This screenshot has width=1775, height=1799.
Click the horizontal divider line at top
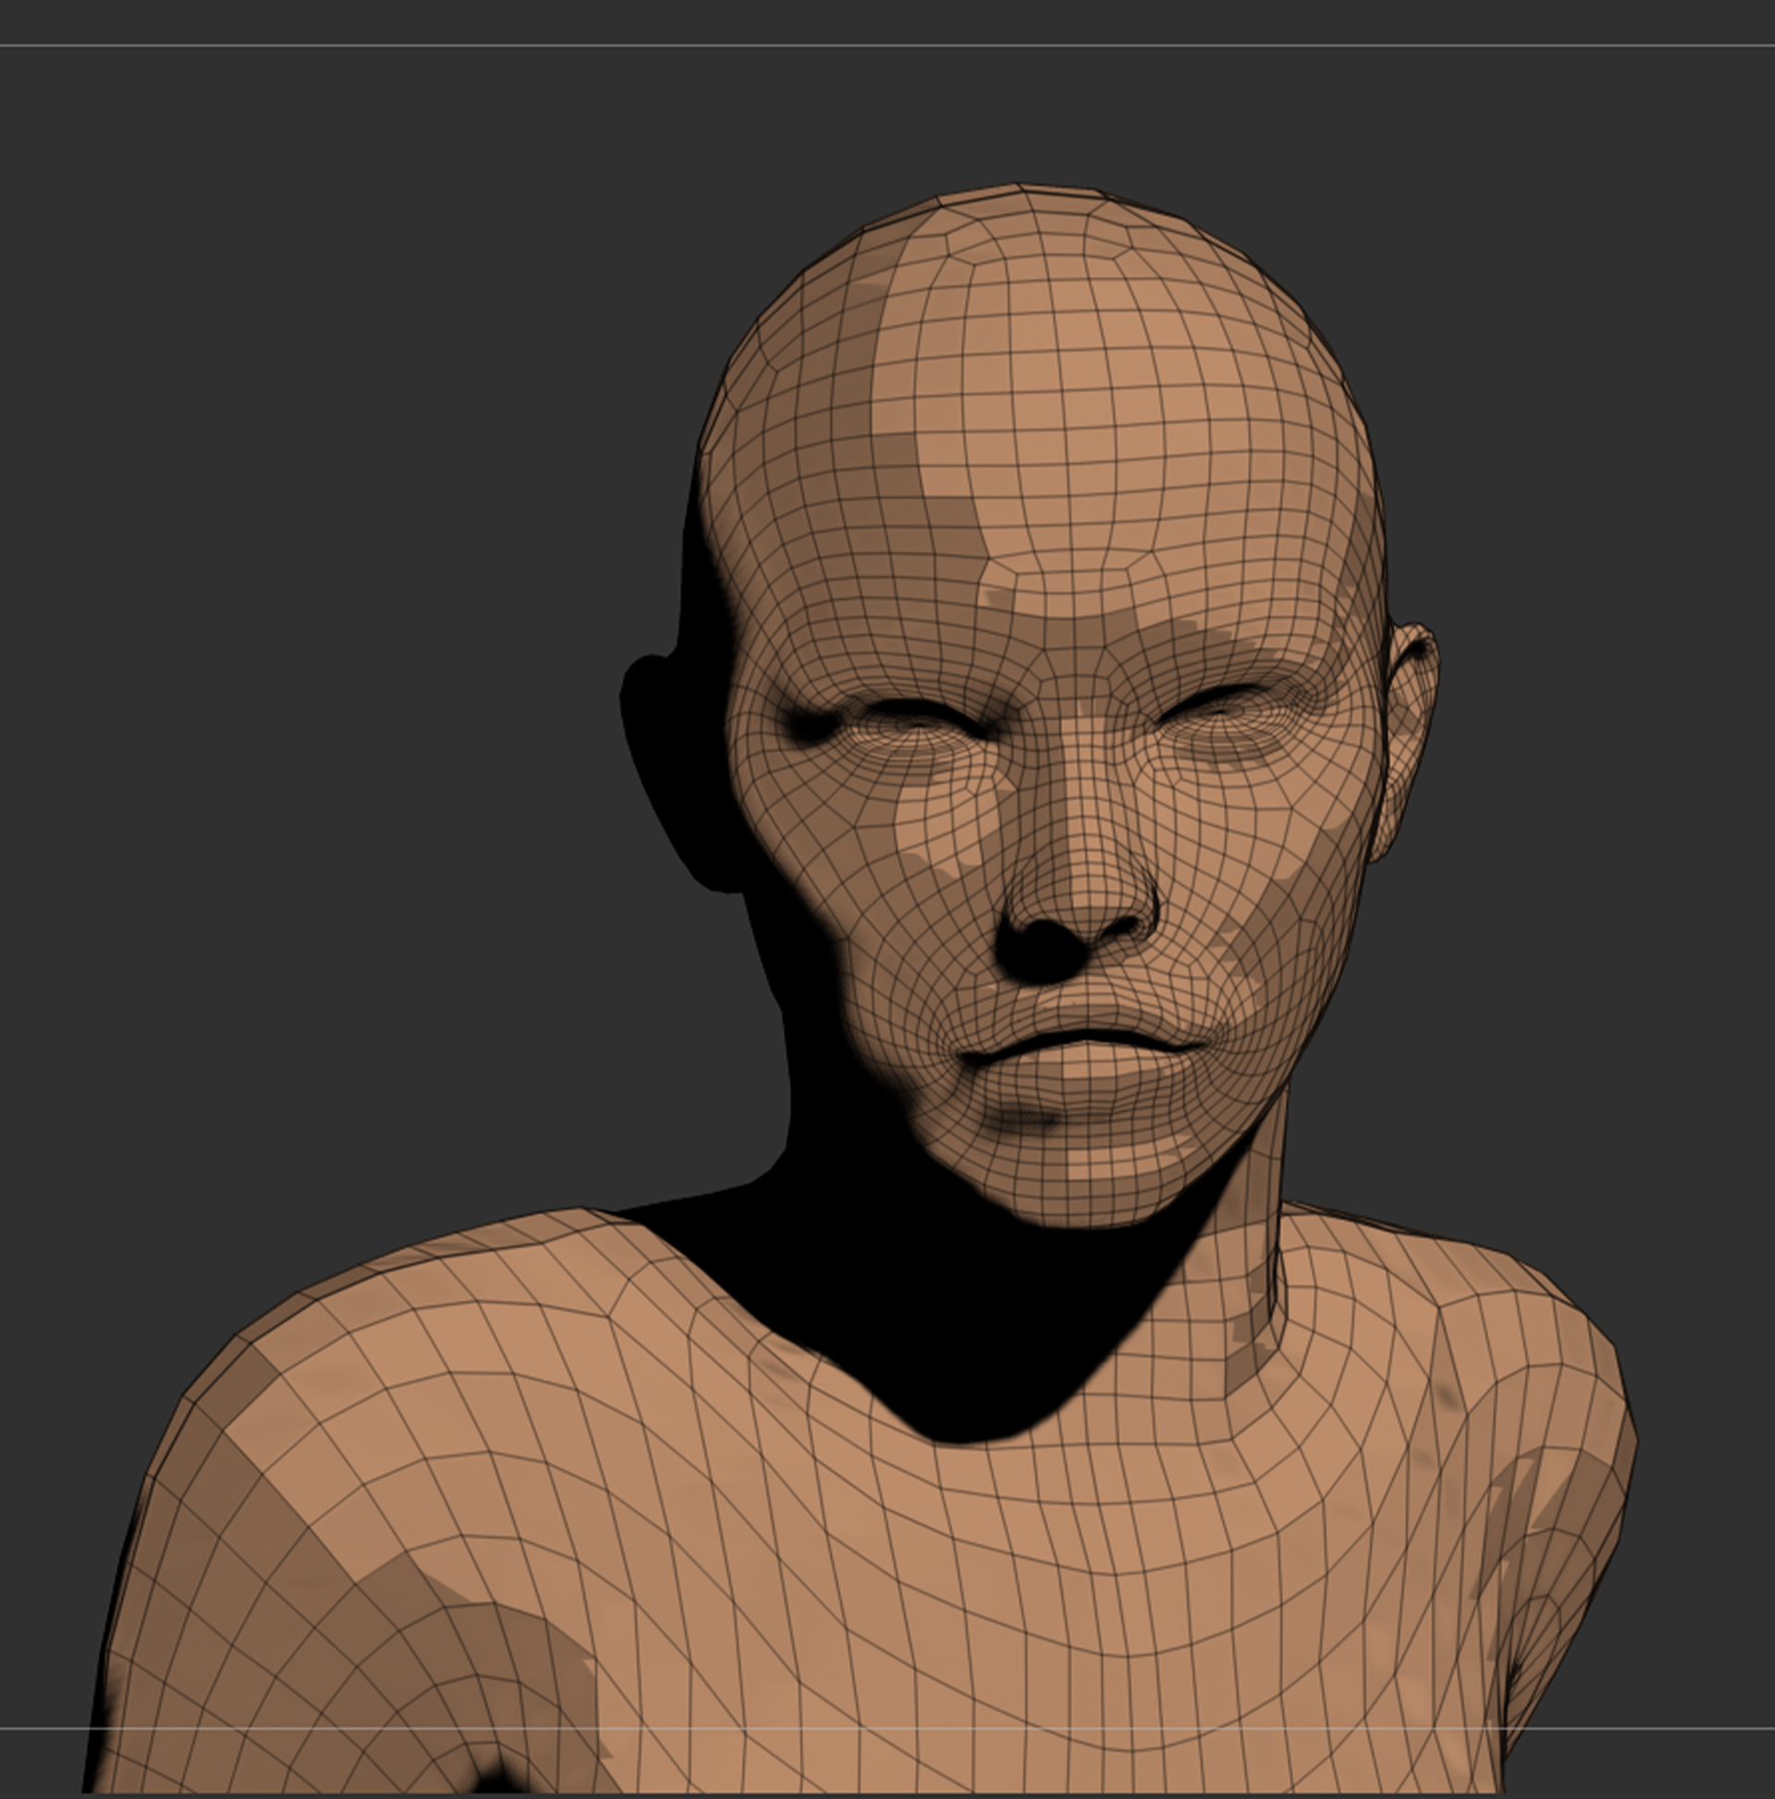pos(885,44)
